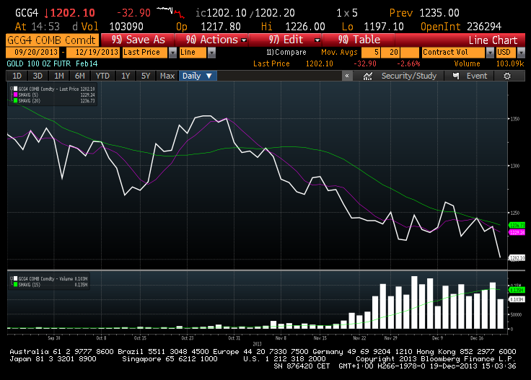Image resolution: width=531 pixels, height=380 pixels.
Task: Click the Dec 16 date axis label
Action: (477, 338)
